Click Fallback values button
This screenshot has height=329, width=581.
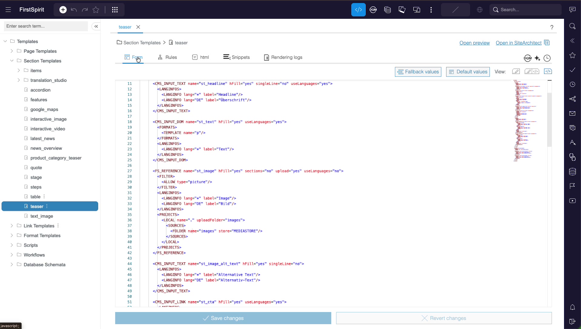pos(418,72)
